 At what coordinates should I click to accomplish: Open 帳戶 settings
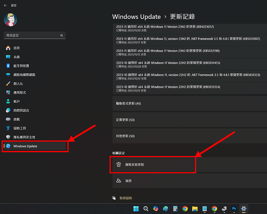click(35, 102)
